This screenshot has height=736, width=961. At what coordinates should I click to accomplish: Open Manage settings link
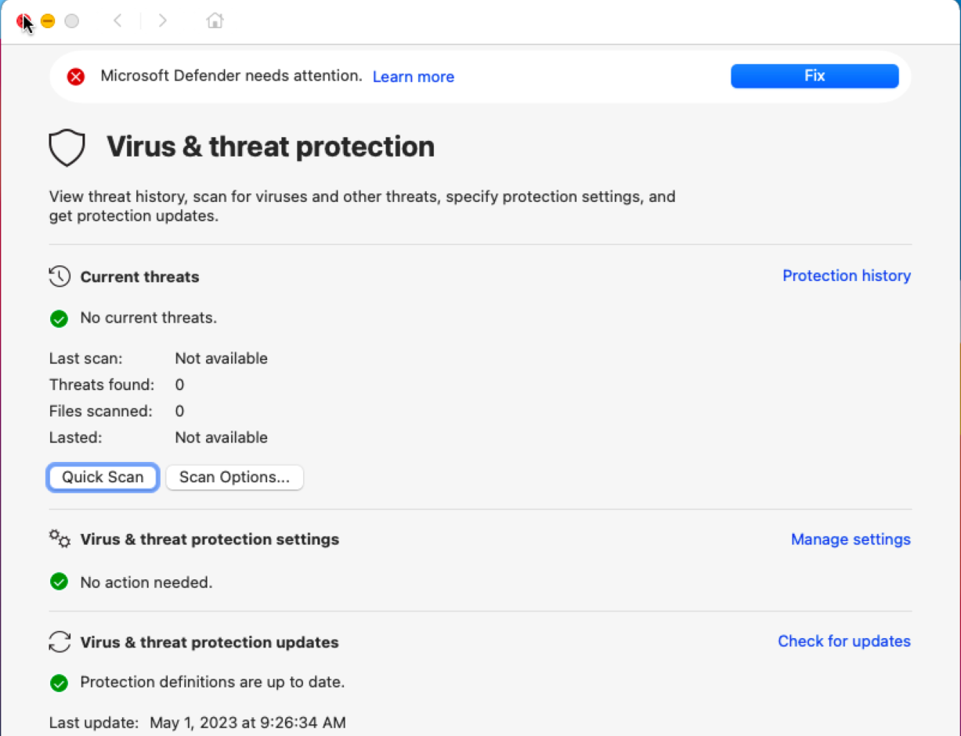click(x=851, y=539)
